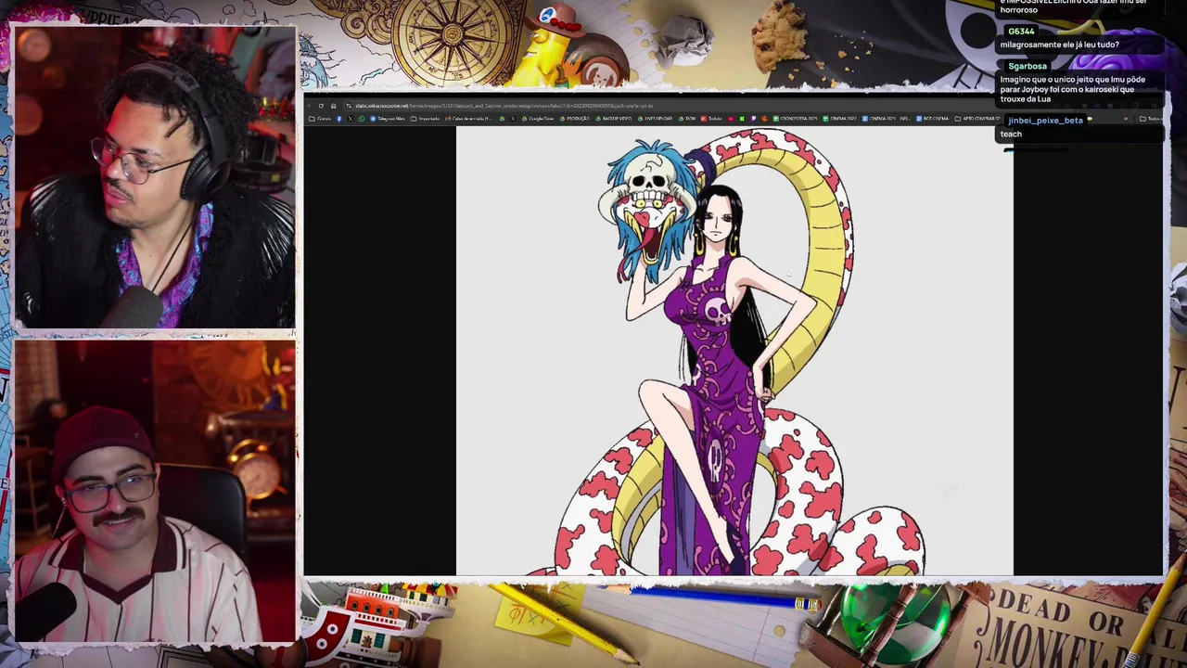Click the bottom webcam with beanie streamer
1187x668 pixels.
coord(155,492)
